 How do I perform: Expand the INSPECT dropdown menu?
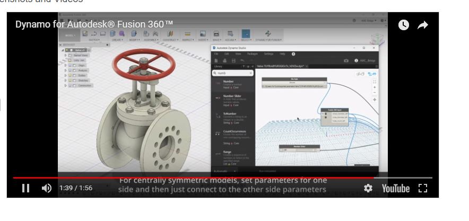[x=187, y=40]
